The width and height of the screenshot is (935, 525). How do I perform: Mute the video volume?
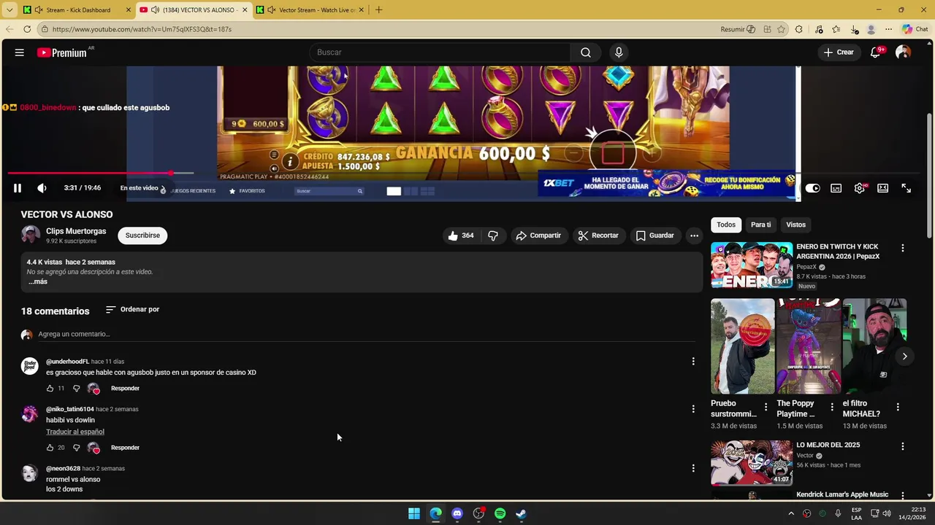coord(42,188)
